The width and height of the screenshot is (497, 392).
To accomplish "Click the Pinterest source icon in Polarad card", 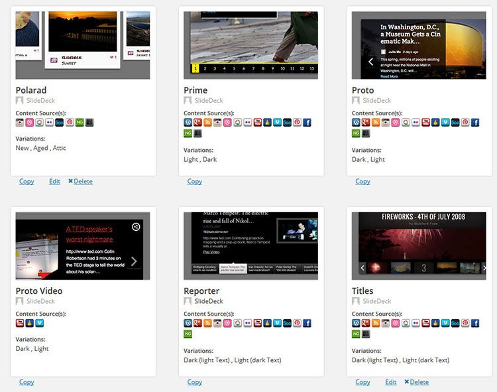I will (x=70, y=123).
